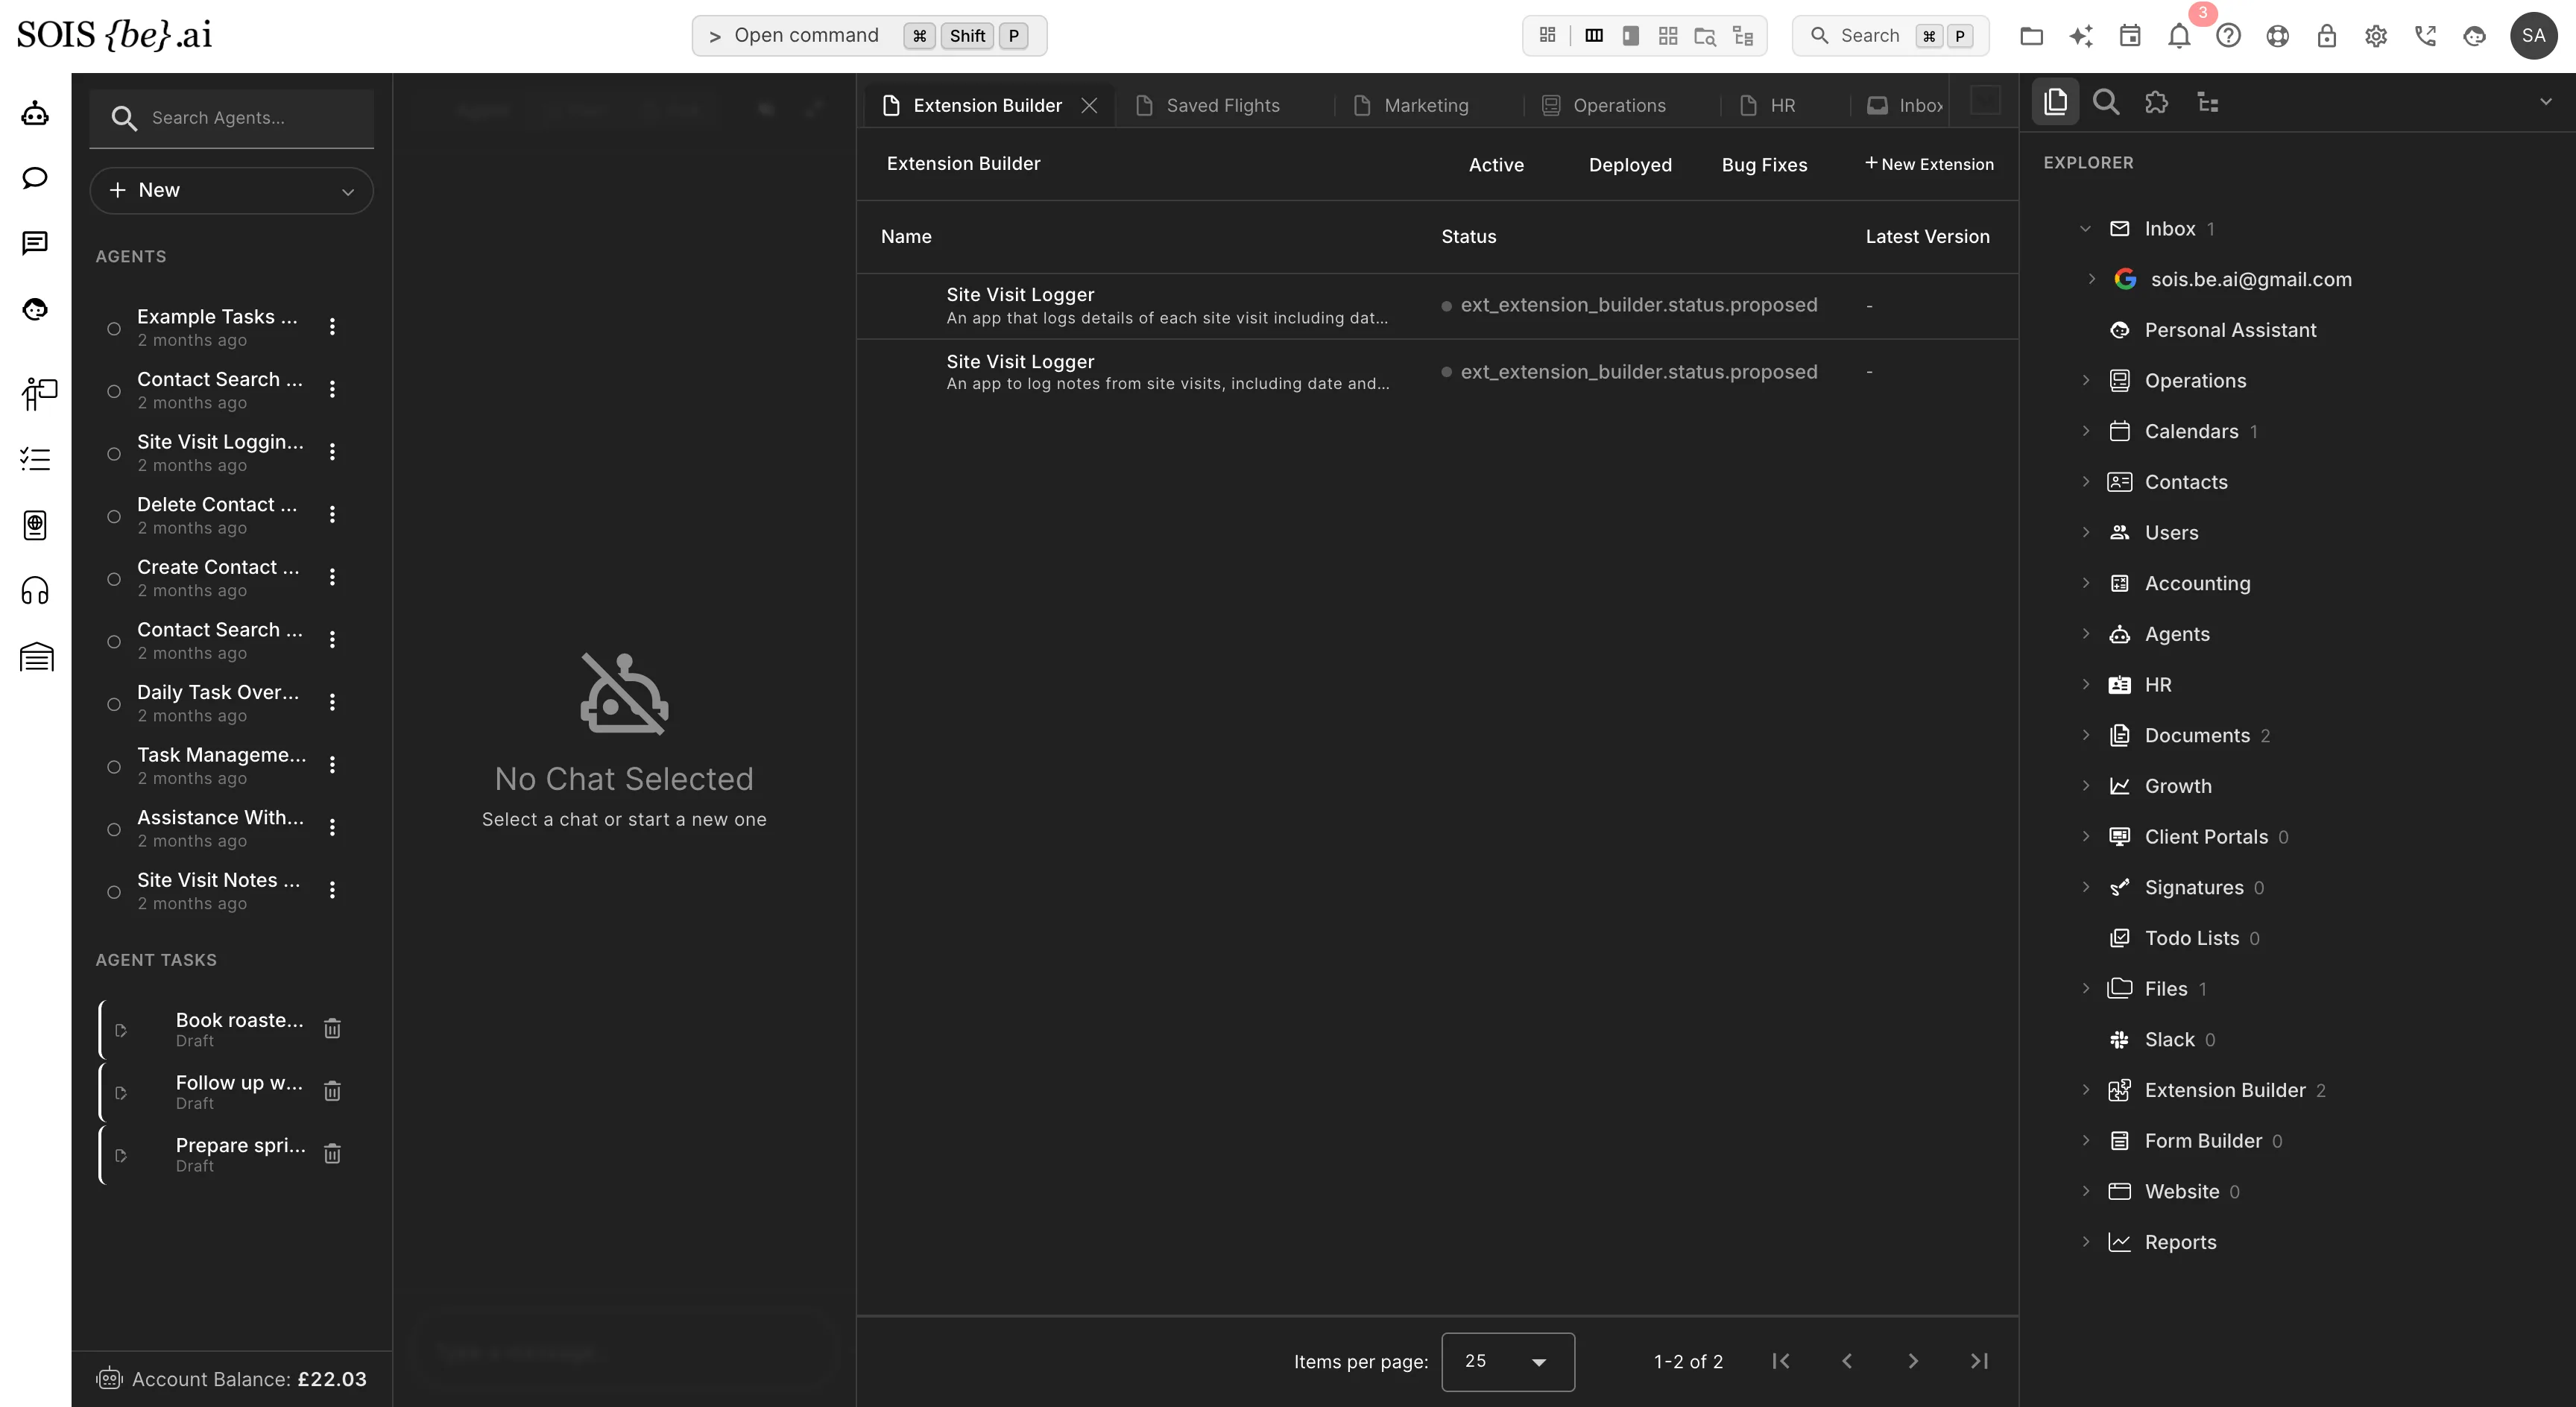Select radio circle for Daily Task Over... agent
The height and width of the screenshot is (1407, 2576).
pyautogui.click(x=114, y=704)
